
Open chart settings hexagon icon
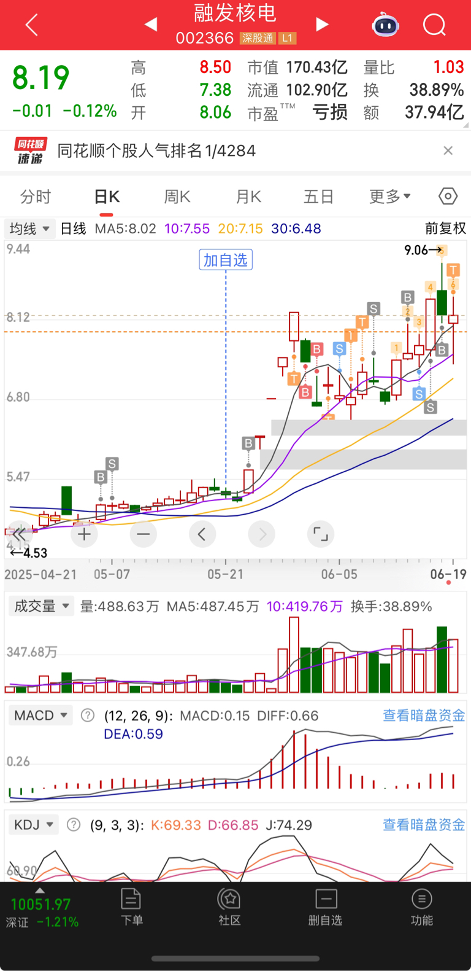pyautogui.click(x=448, y=197)
